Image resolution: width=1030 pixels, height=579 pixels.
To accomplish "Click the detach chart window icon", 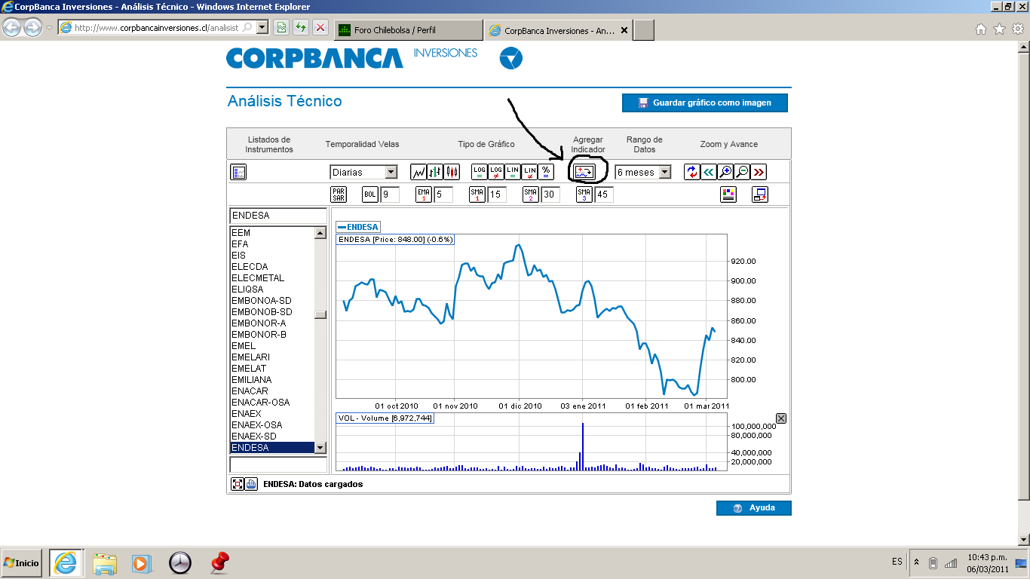I will (760, 195).
